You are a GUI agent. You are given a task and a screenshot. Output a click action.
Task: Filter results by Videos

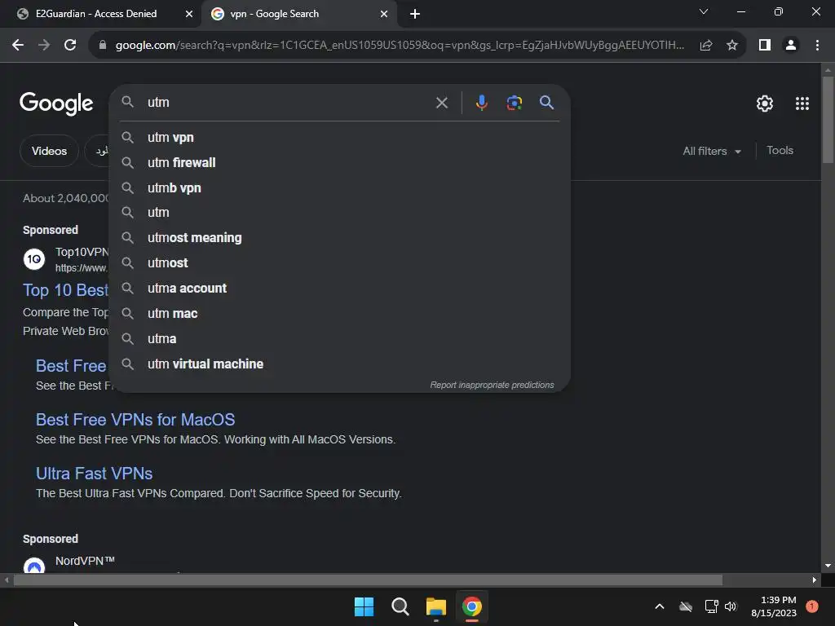(49, 151)
